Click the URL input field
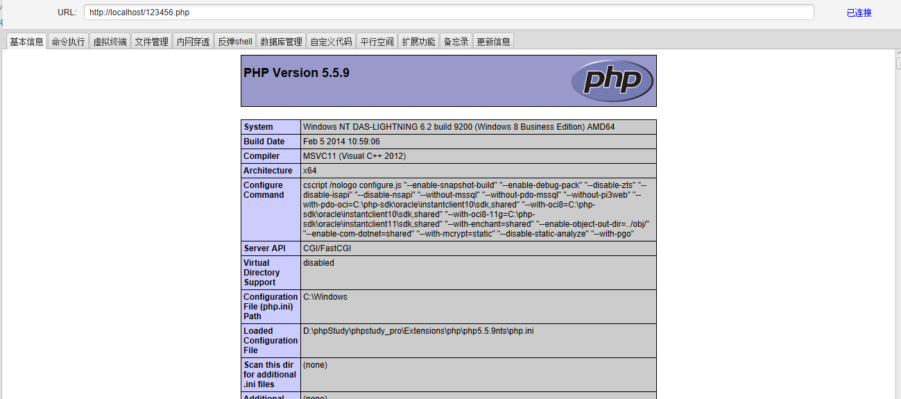 pyautogui.click(x=449, y=12)
